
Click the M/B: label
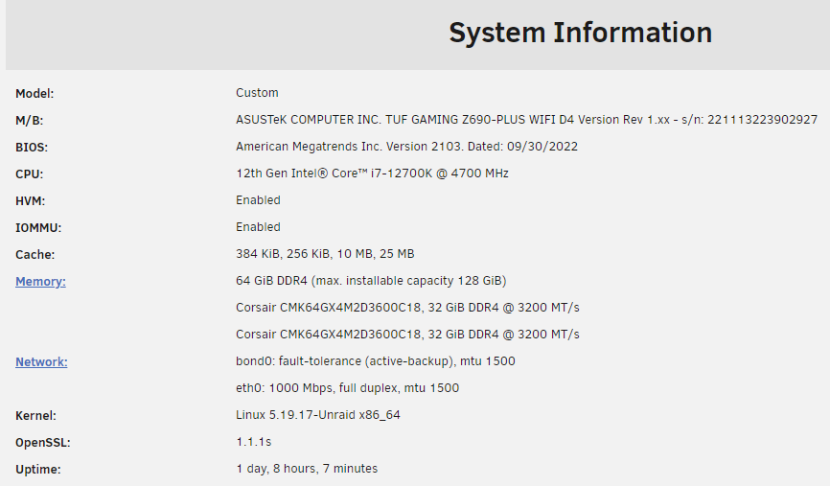pyautogui.click(x=29, y=121)
